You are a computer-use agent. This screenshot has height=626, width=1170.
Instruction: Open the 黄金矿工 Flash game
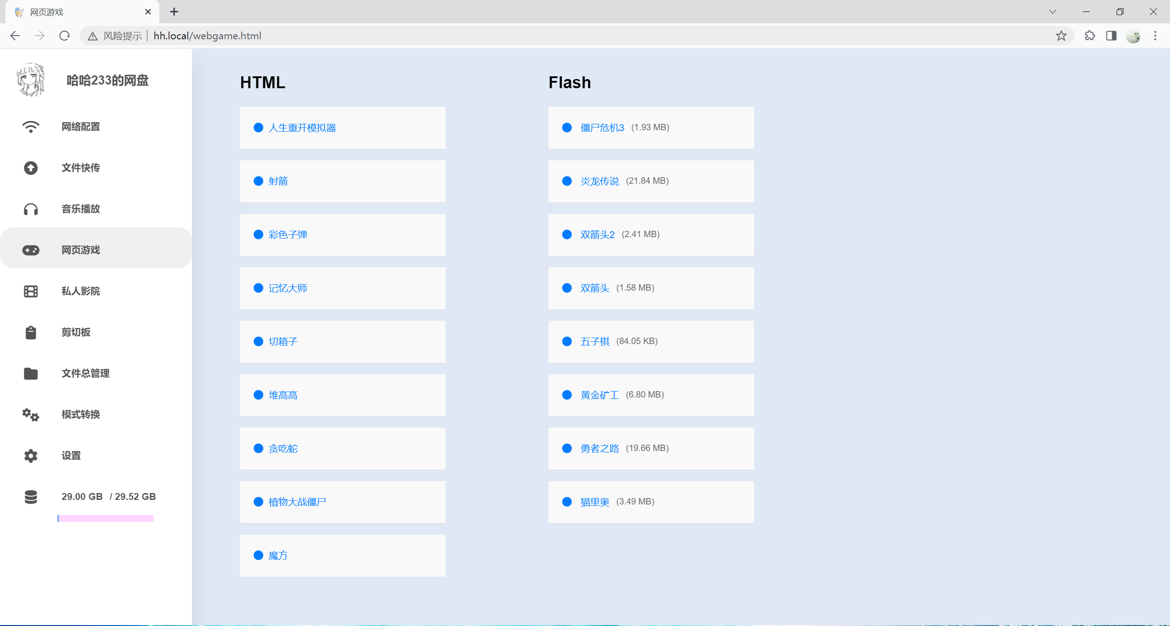599,395
